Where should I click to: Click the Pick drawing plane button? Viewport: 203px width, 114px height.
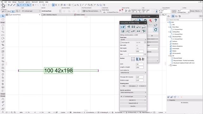coord(124,86)
